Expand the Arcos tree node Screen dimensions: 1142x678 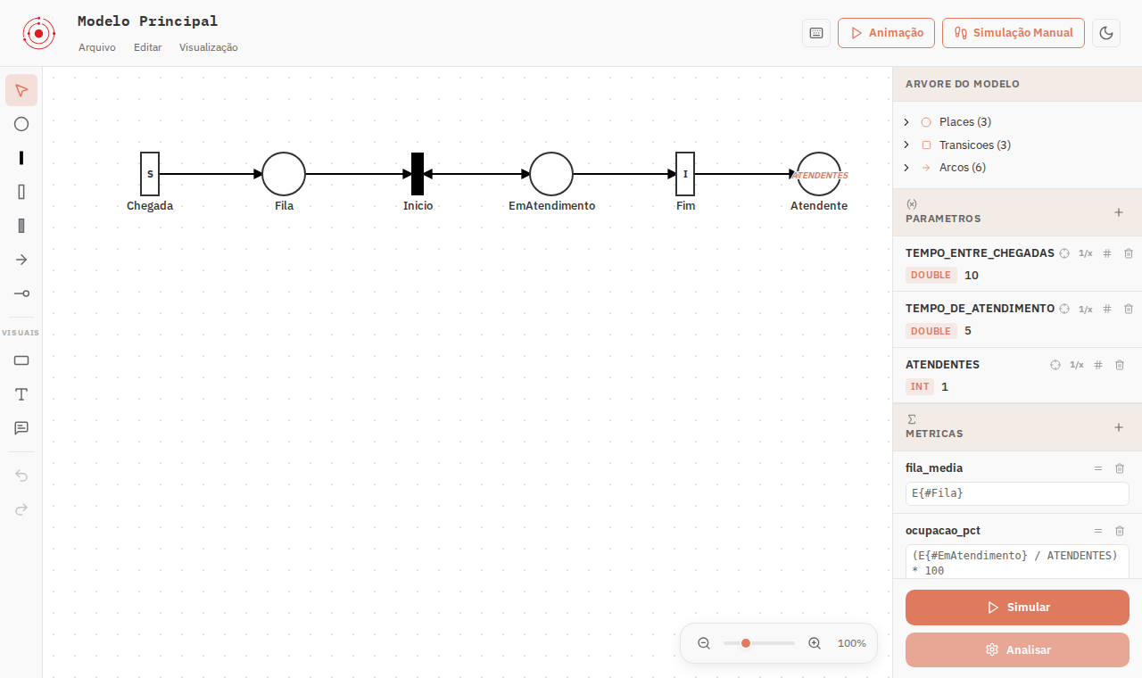point(906,168)
